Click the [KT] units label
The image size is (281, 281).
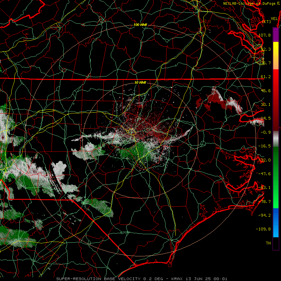(267, 22)
